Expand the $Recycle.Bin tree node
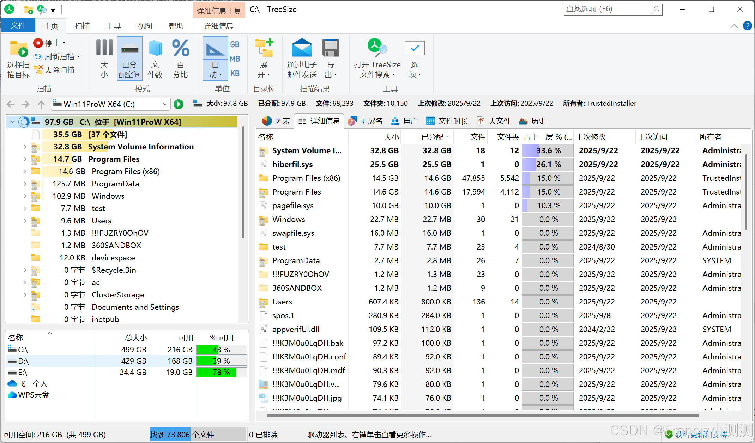The width and height of the screenshot is (755, 443). click(25, 270)
